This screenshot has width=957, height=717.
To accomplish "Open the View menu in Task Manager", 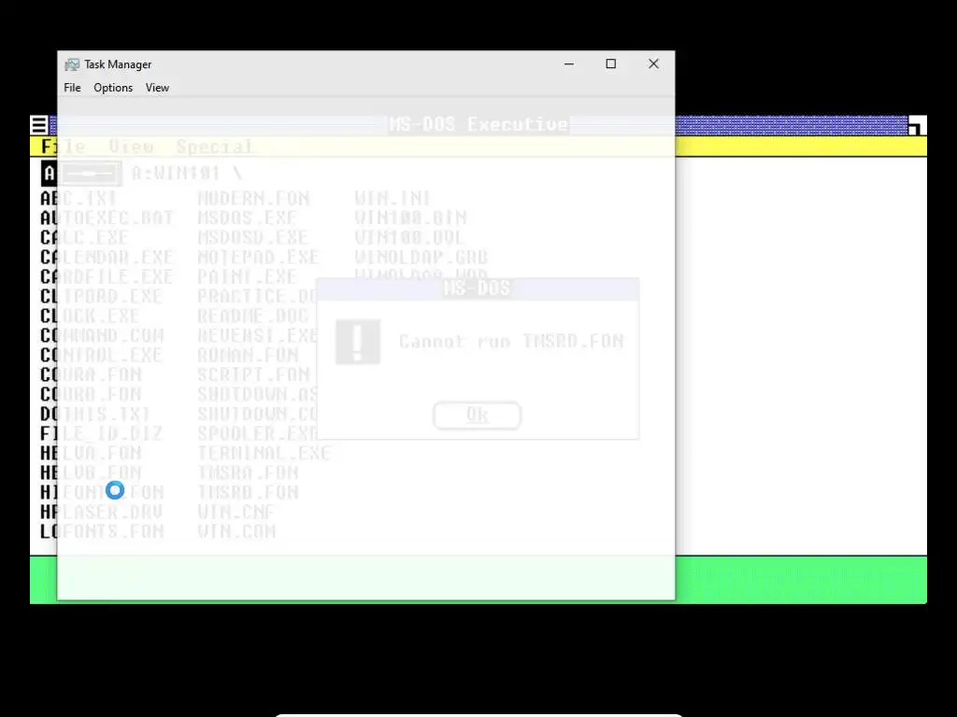I will point(157,88).
